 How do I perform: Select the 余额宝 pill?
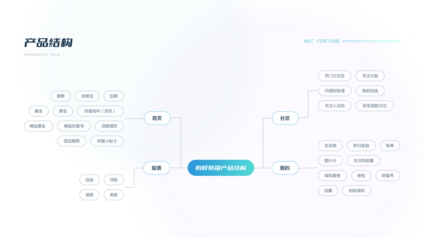[x=87, y=96]
